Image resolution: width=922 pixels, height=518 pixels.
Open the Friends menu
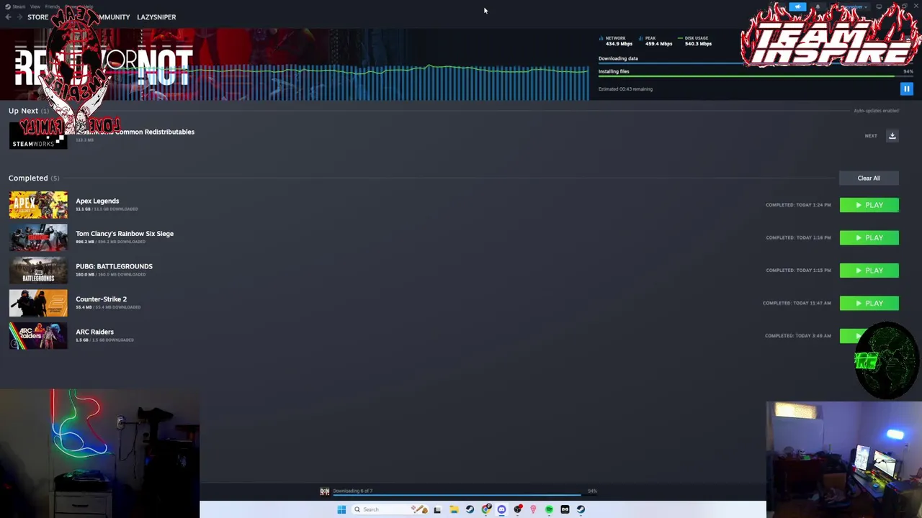(x=53, y=6)
